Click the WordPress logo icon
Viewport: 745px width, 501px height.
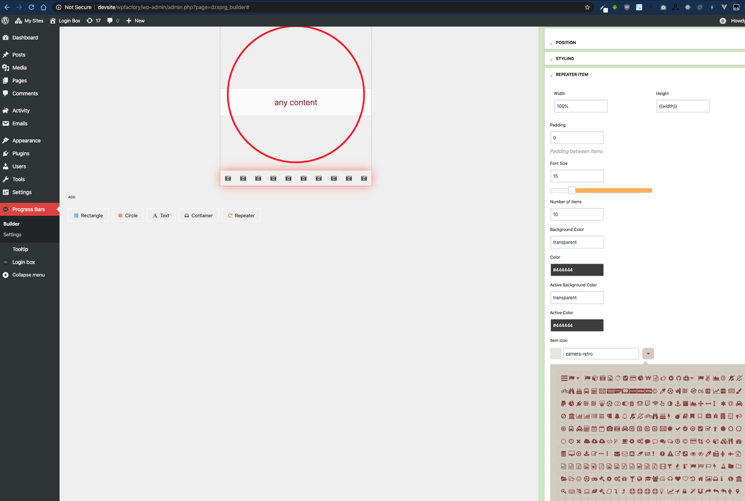coord(6,21)
